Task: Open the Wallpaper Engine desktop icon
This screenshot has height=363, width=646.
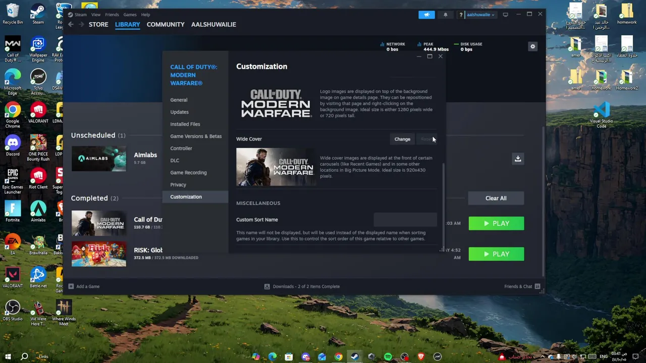Action: click(x=38, y=49)
